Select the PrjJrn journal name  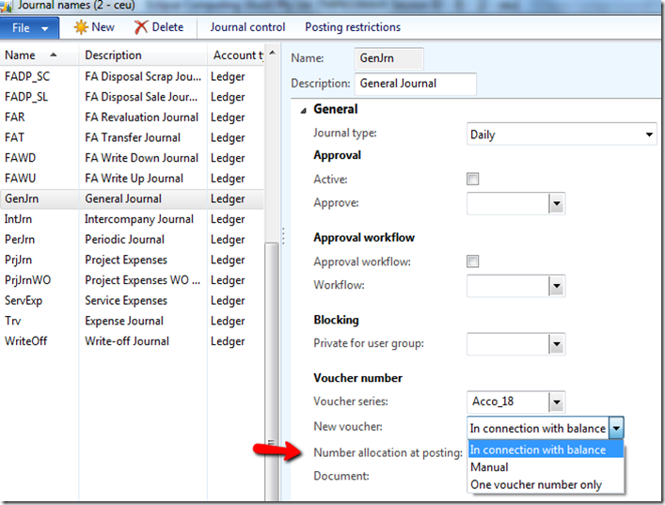tap(18, 260)
